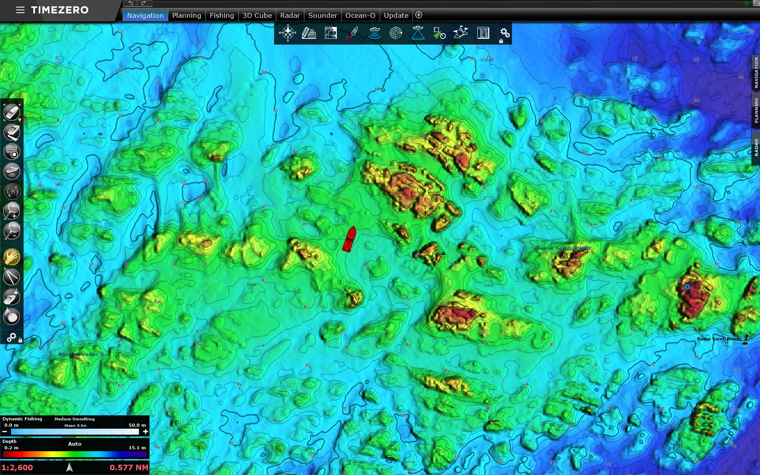Click the rainbow depth color scale bar
Viewport: 760px width, 475px height.
pyautogui.click(x=74, y=454)
